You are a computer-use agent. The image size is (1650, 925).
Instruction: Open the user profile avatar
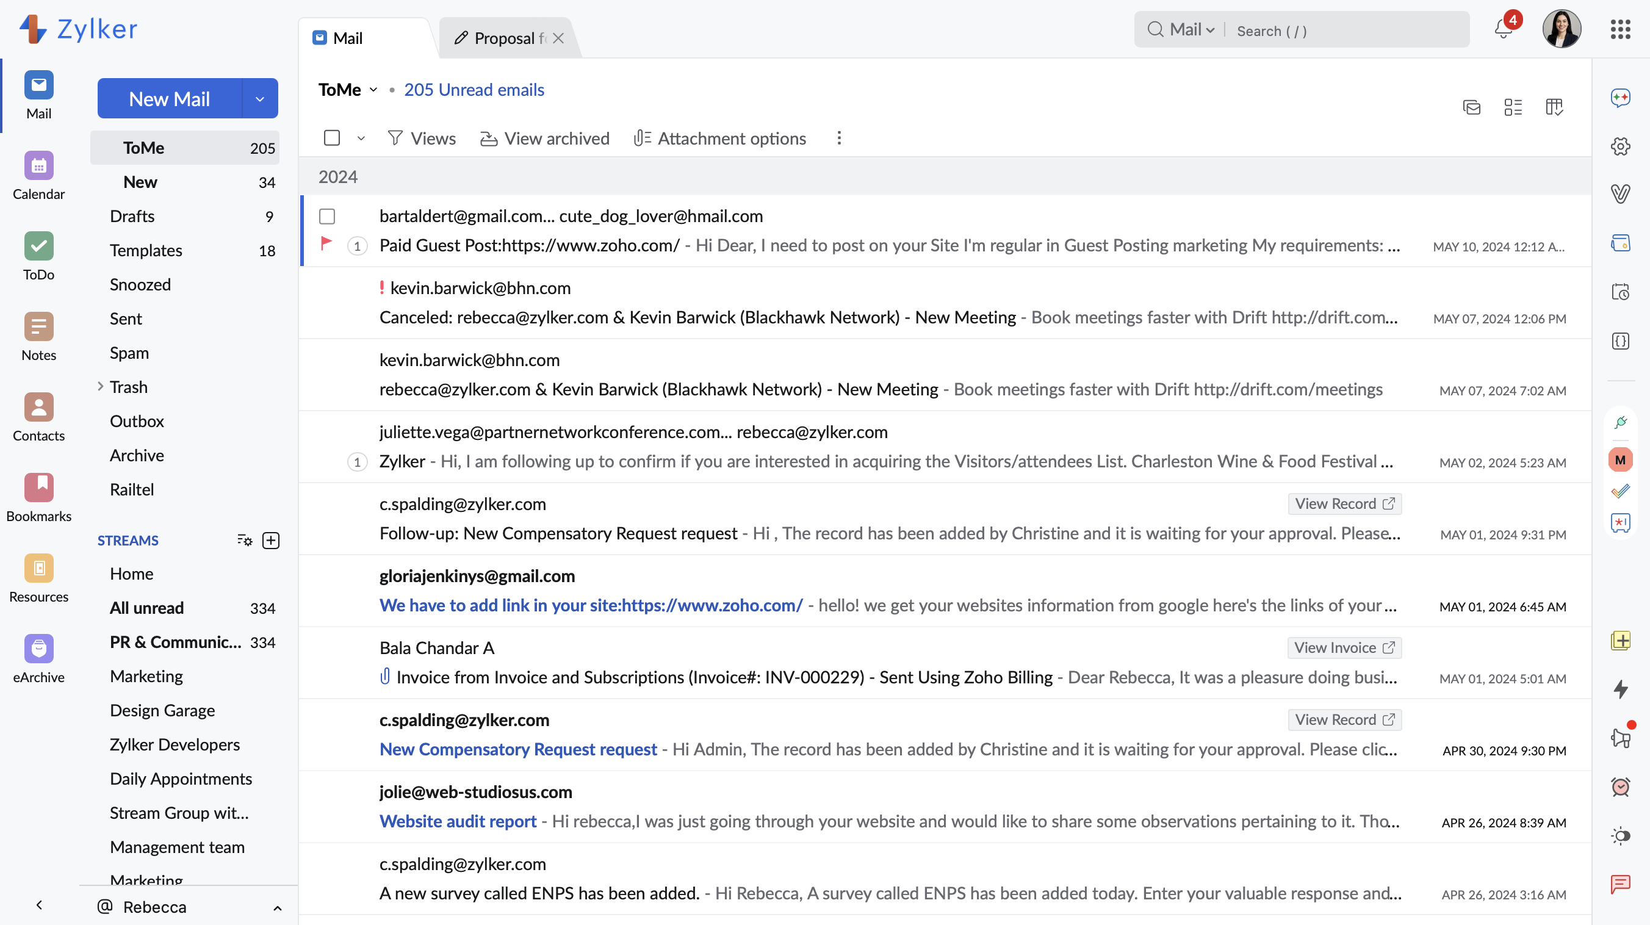tap(1562, 29)
